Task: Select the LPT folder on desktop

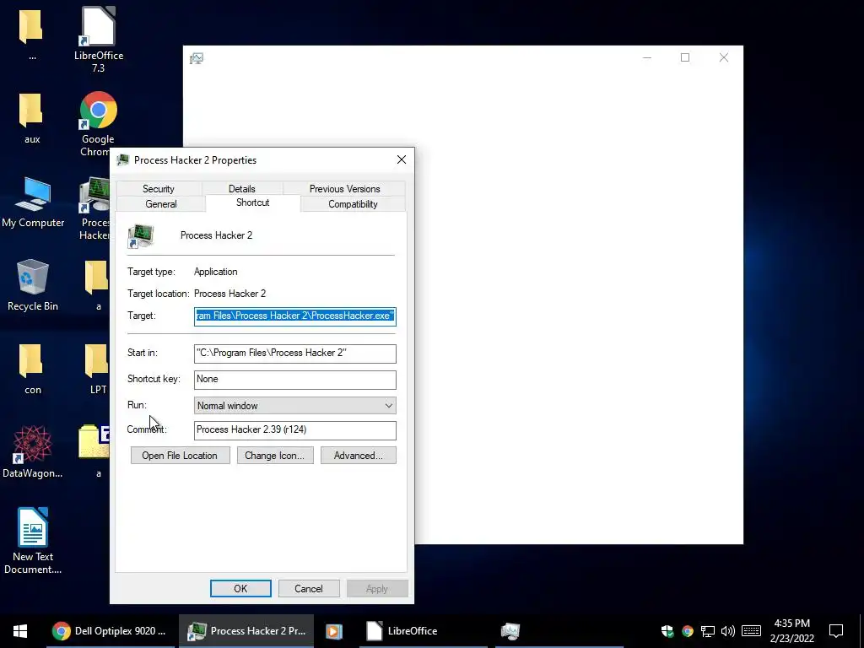Action: point(98,369)
